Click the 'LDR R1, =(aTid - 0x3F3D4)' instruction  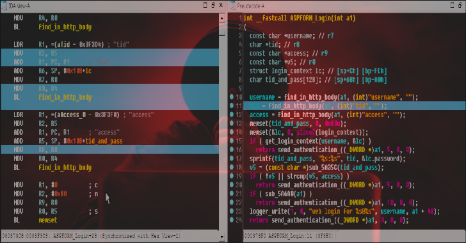pos(71,45)
